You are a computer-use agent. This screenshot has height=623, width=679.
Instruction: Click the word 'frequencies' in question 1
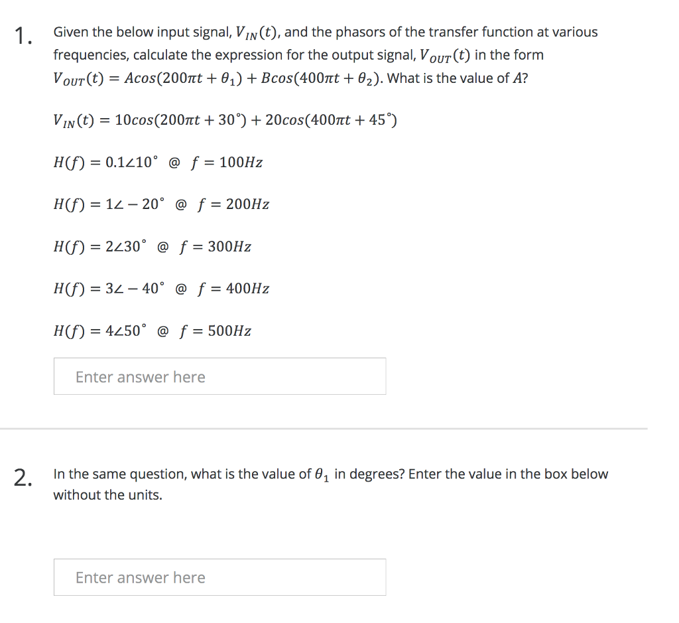(92, 54)
